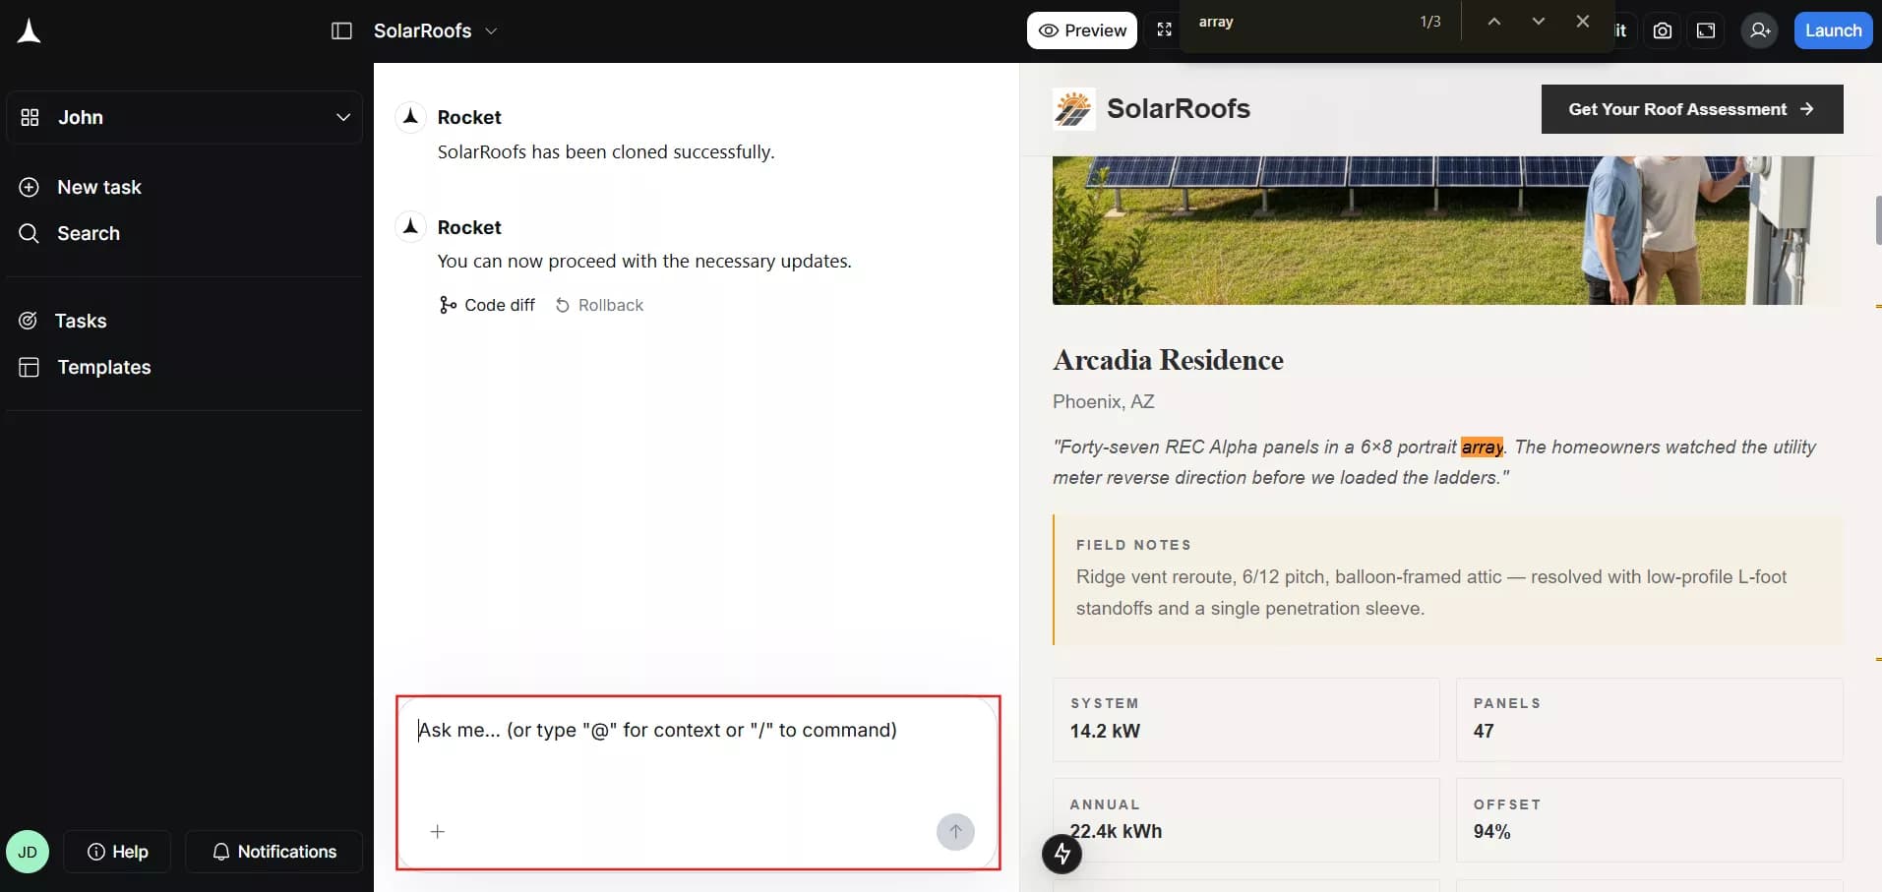1882x892 pixels.
Task: Go to next find match arrow
Action: click(x=1538, y=22)
